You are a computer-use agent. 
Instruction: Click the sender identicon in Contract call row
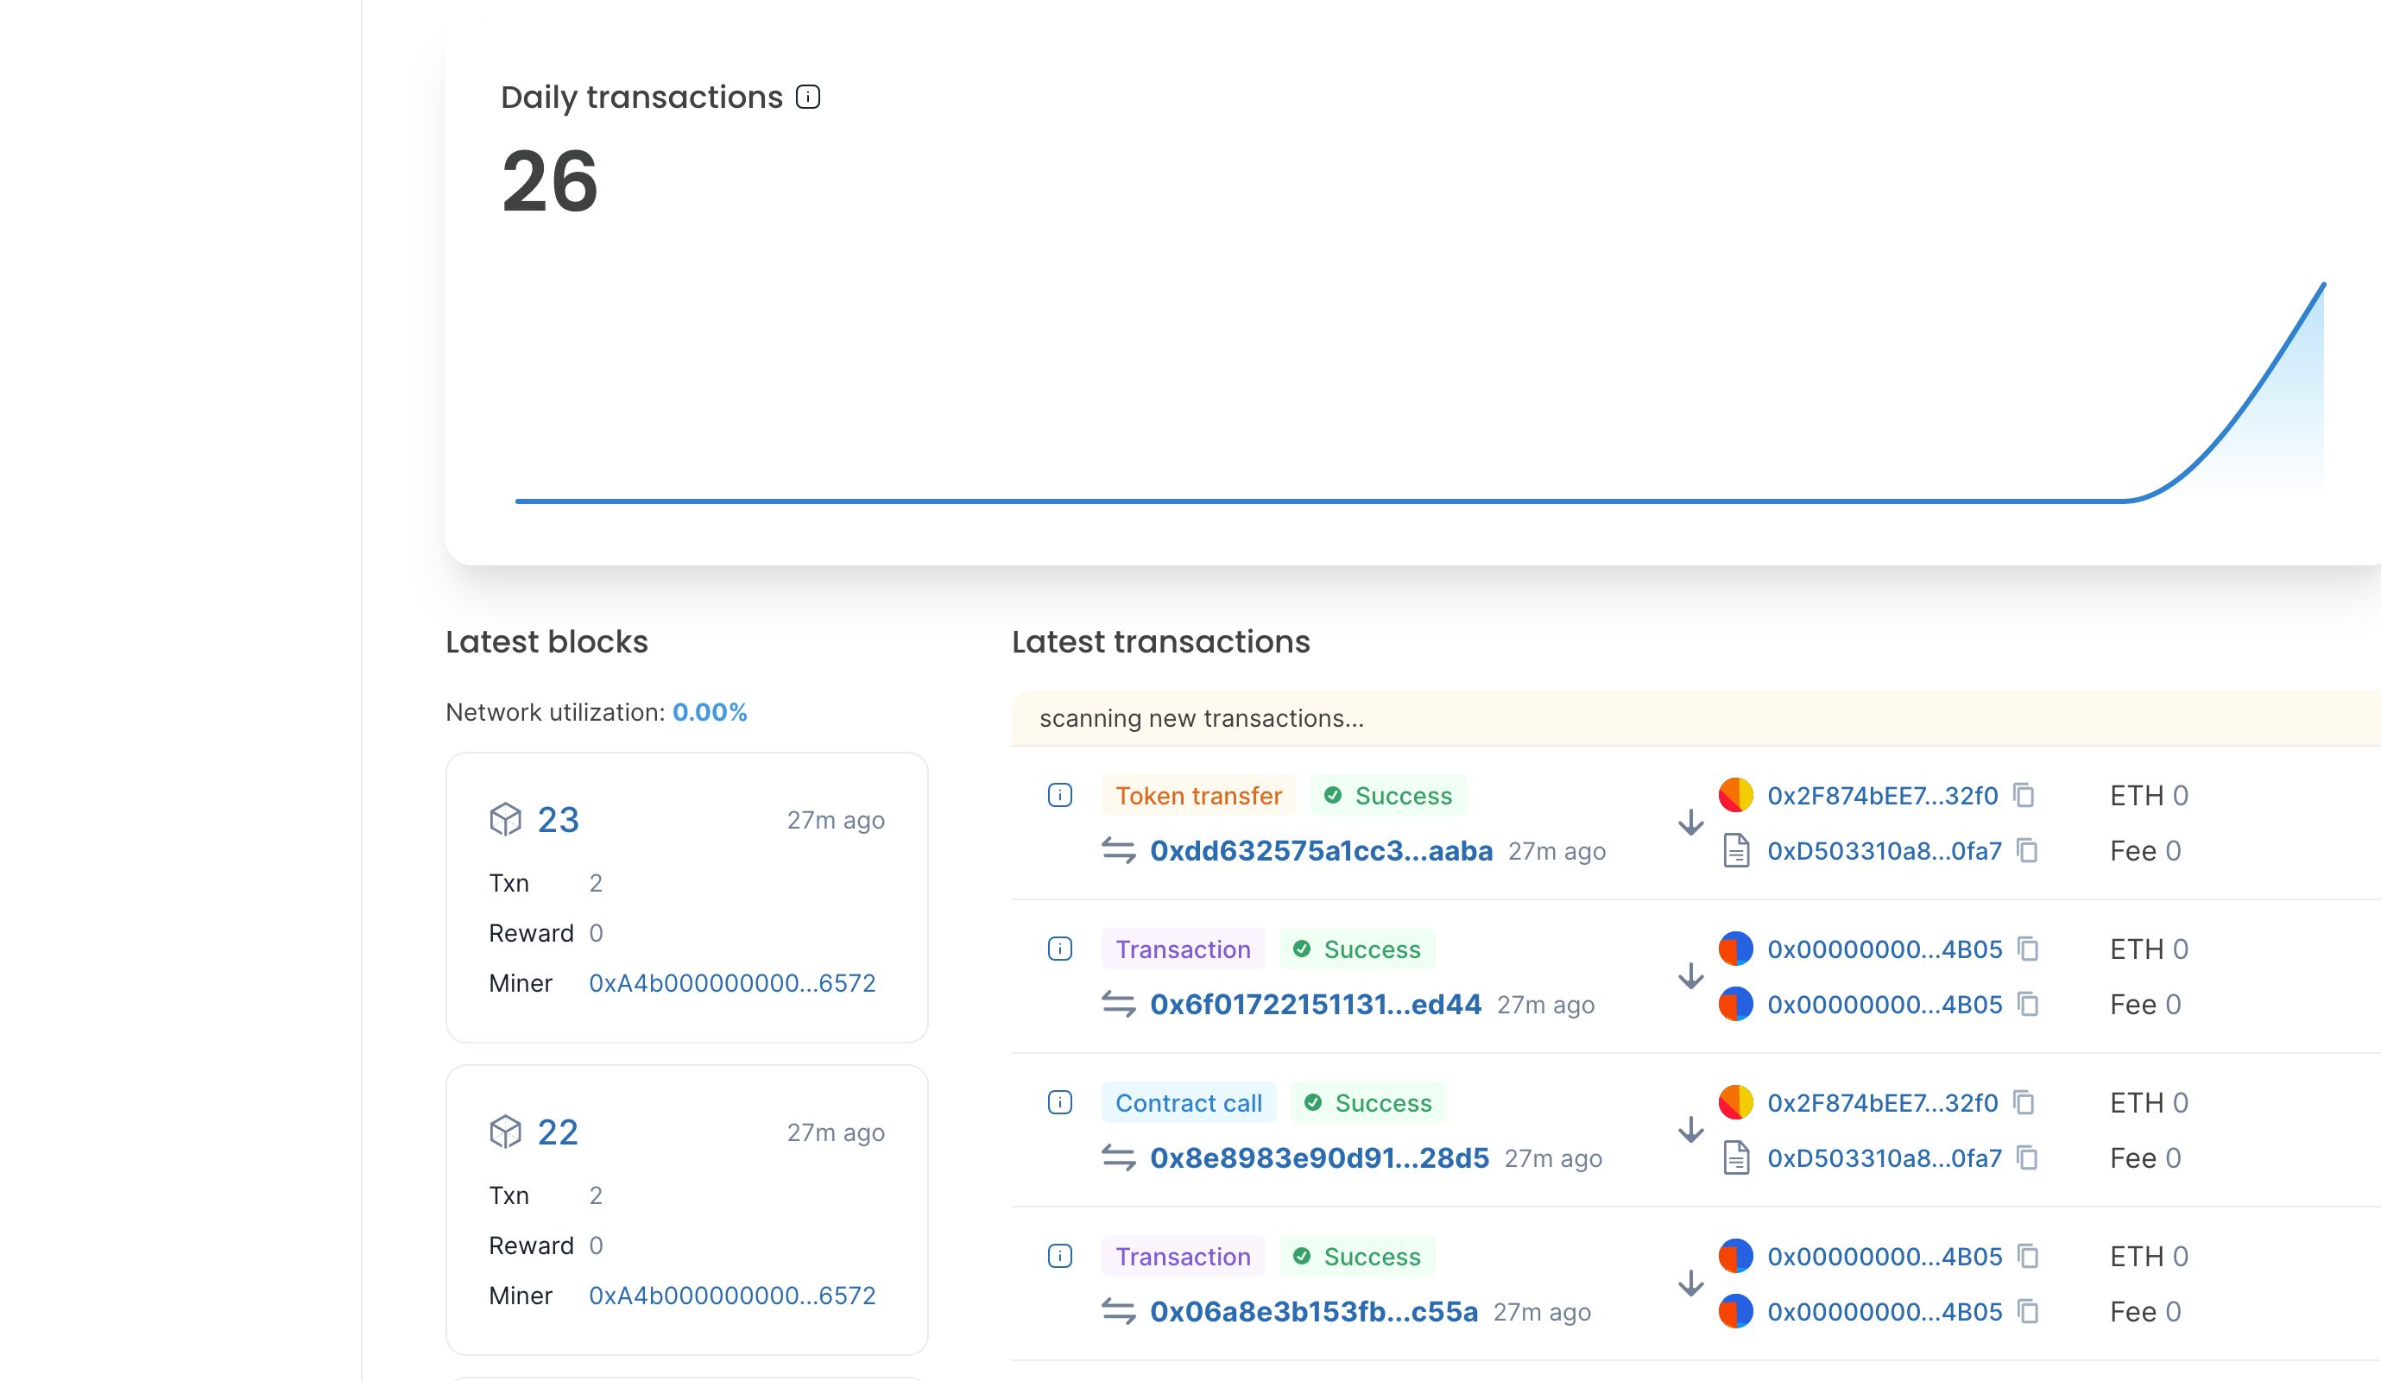tap(1735, 1102)
